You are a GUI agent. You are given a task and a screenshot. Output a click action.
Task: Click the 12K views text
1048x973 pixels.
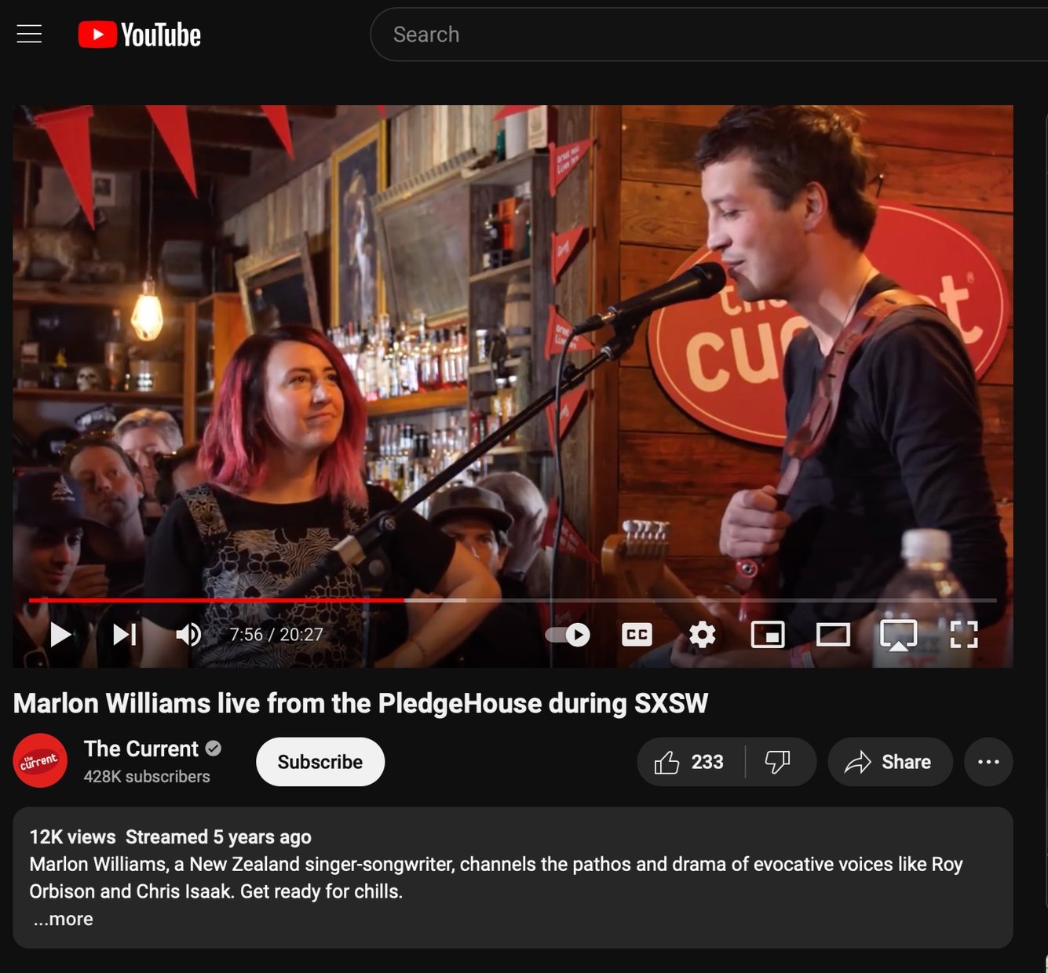(x=72, y=836)
